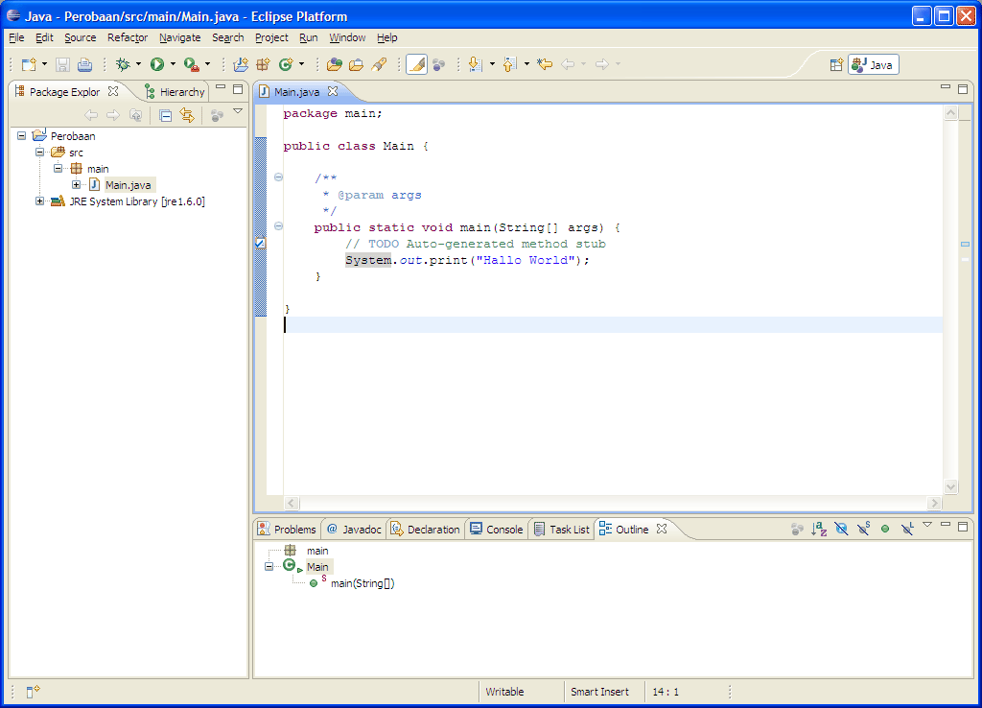Run the program with the green Run icon
The image size is (982, 708).
click(x=156, y=64)
